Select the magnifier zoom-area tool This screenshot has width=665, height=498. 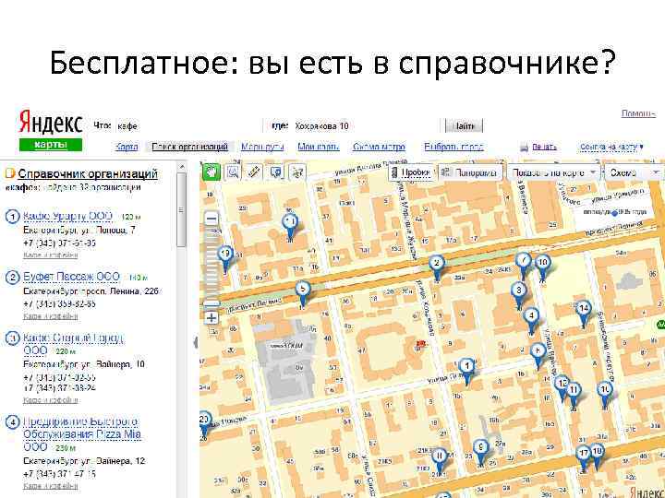click(233, 172)
